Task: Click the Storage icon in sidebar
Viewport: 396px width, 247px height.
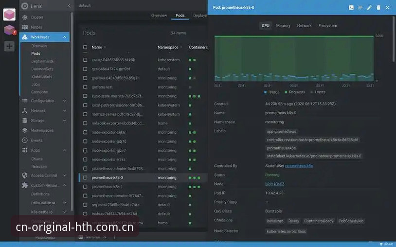Action: point(25,121)
